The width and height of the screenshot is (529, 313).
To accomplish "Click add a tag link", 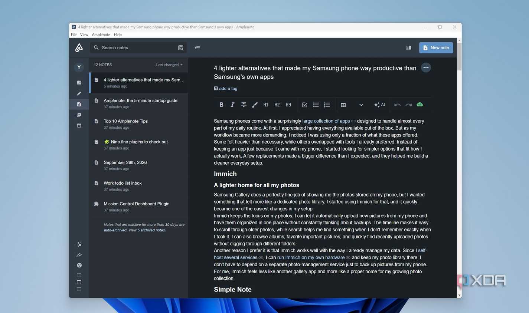I will coord(226,89).
